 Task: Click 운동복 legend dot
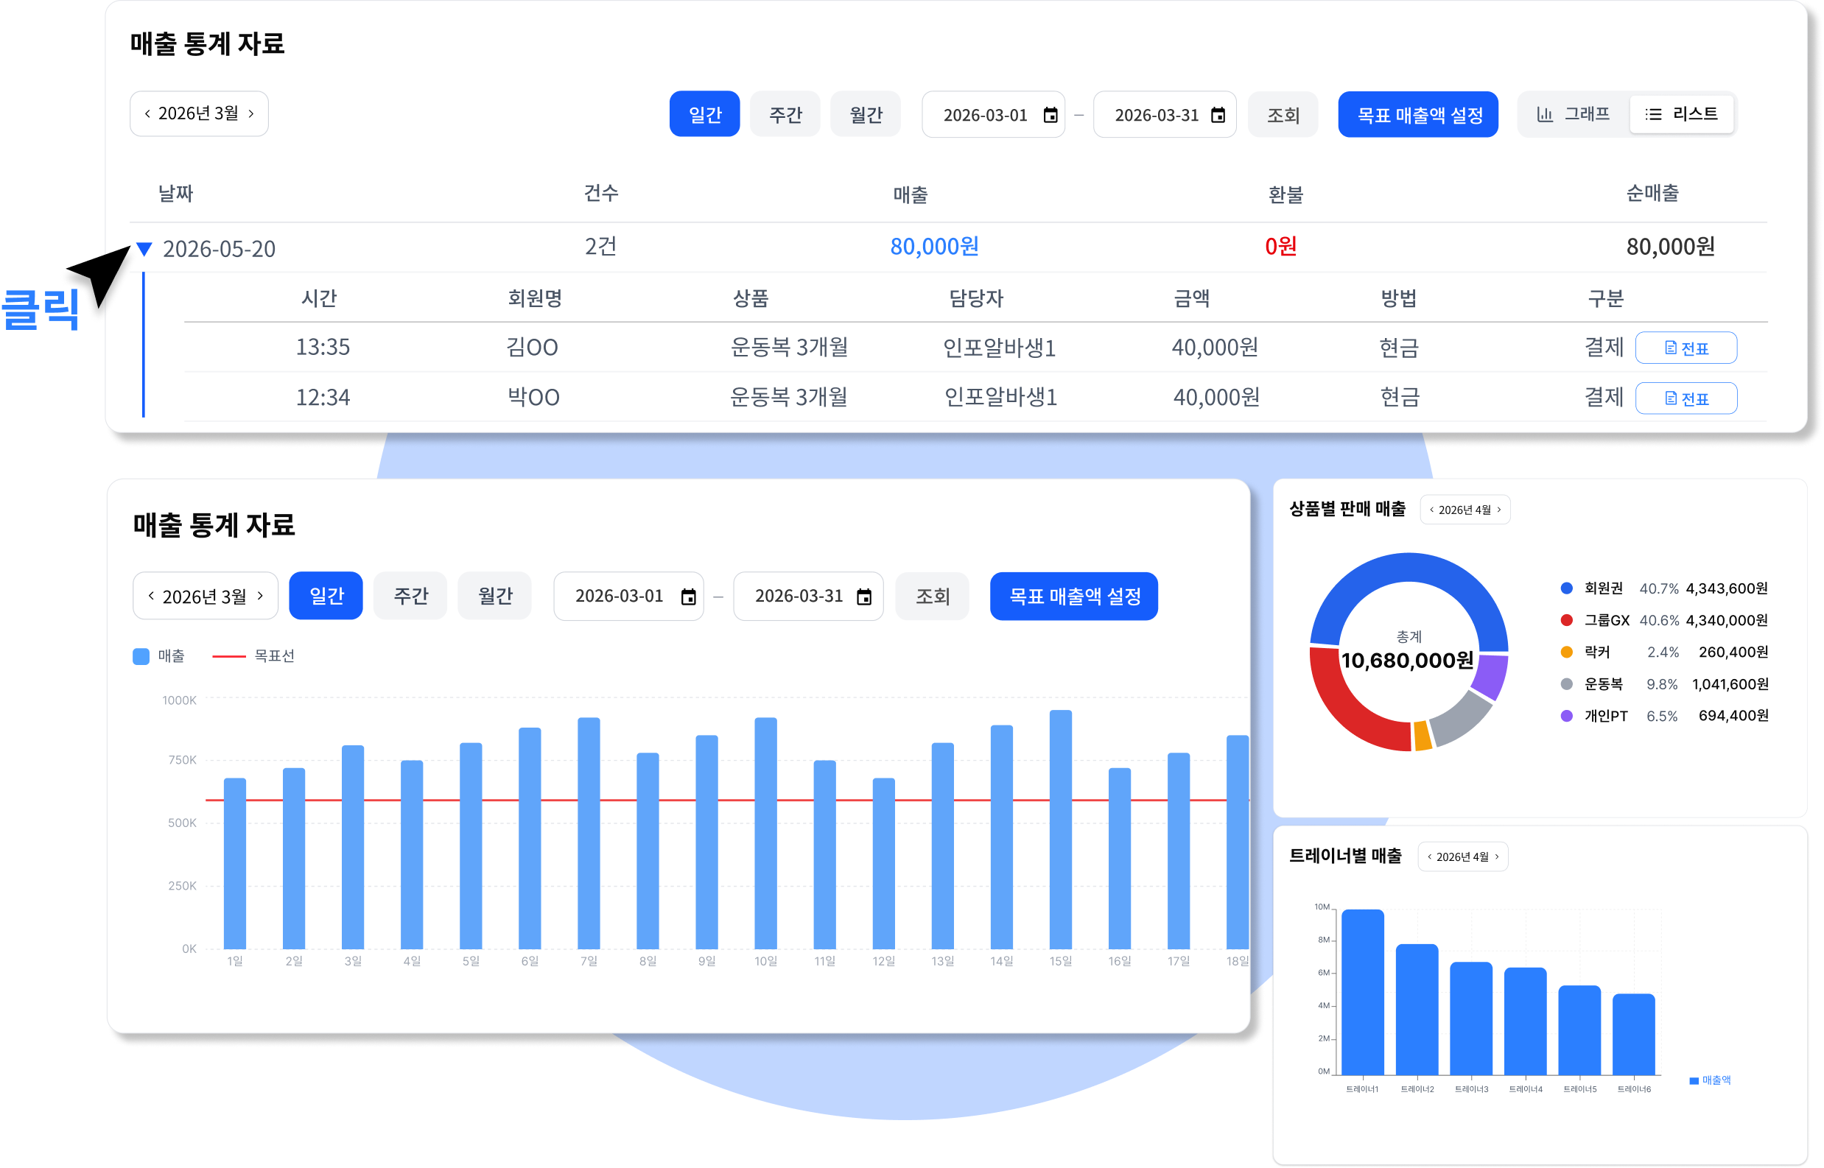point(1567,684)
